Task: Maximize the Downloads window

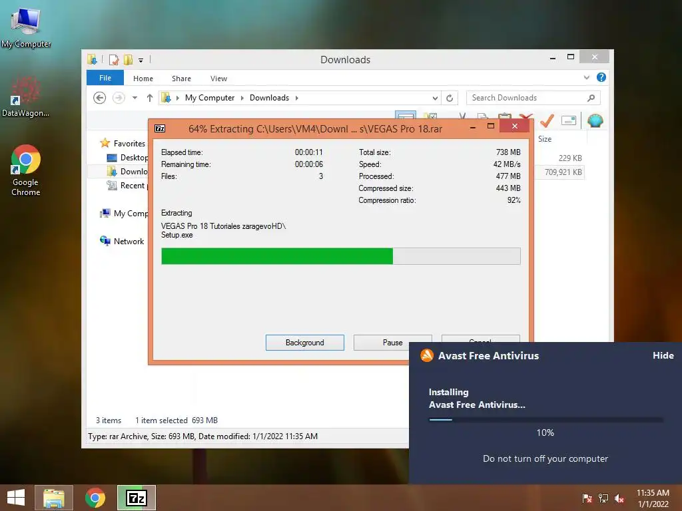Action: pyautogui.click(x=571, y=57)
